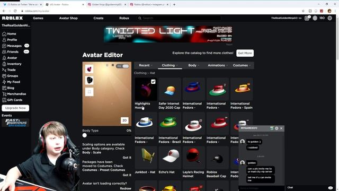This screenshot has height=191, width=339.
Task: Click the Get More button
Action: pos(245,53)
